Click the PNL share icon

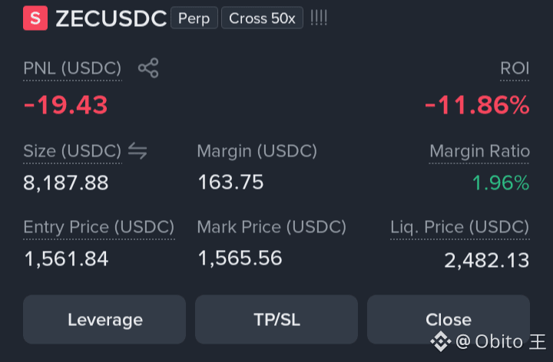click(x=148, y=68)
